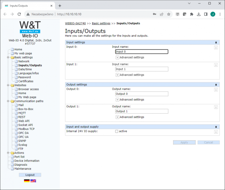Open Chrome three-dot menu

(x=220, y=14)
